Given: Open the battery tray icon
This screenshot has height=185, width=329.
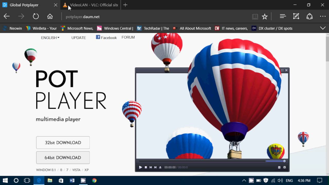Looking at the screenshot, I should click(259, 180).
